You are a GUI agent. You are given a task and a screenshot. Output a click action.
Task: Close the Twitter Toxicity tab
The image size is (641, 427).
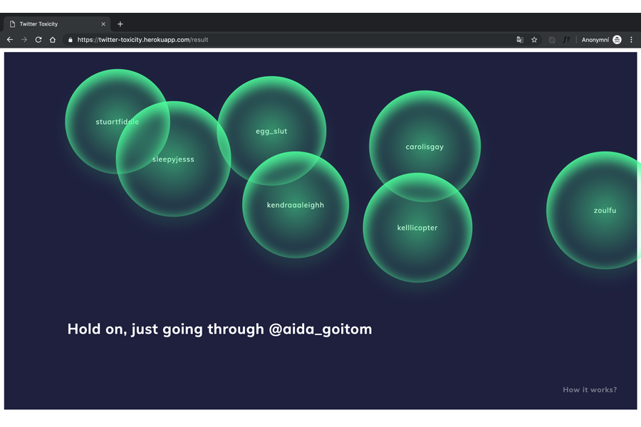[103, 24]
